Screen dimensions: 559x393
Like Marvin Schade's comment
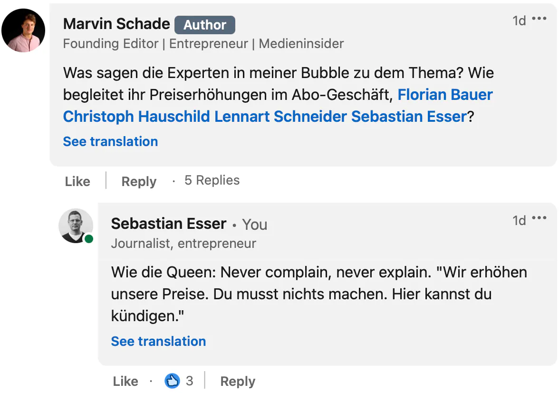point(77,181)
